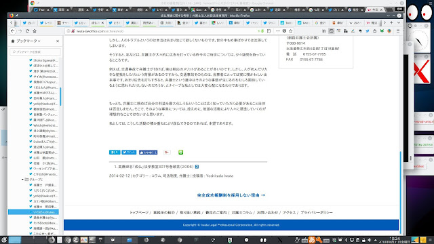
Task: Click the page vertical scrollbar
Action: point(401,192)
